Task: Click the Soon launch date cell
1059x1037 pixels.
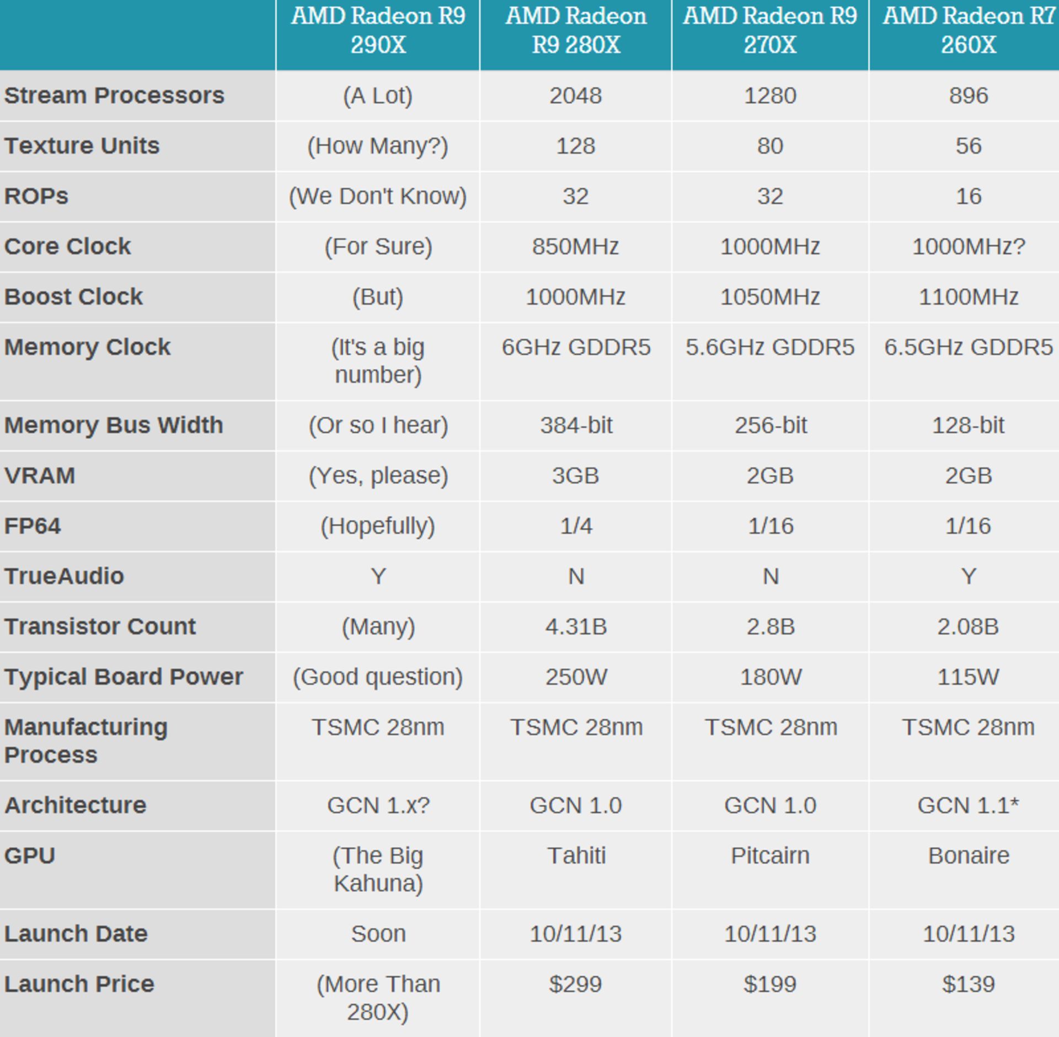Action: 378,934
